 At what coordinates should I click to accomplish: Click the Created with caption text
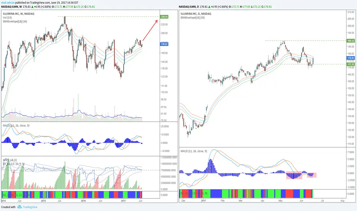click(x=8, y=207)
